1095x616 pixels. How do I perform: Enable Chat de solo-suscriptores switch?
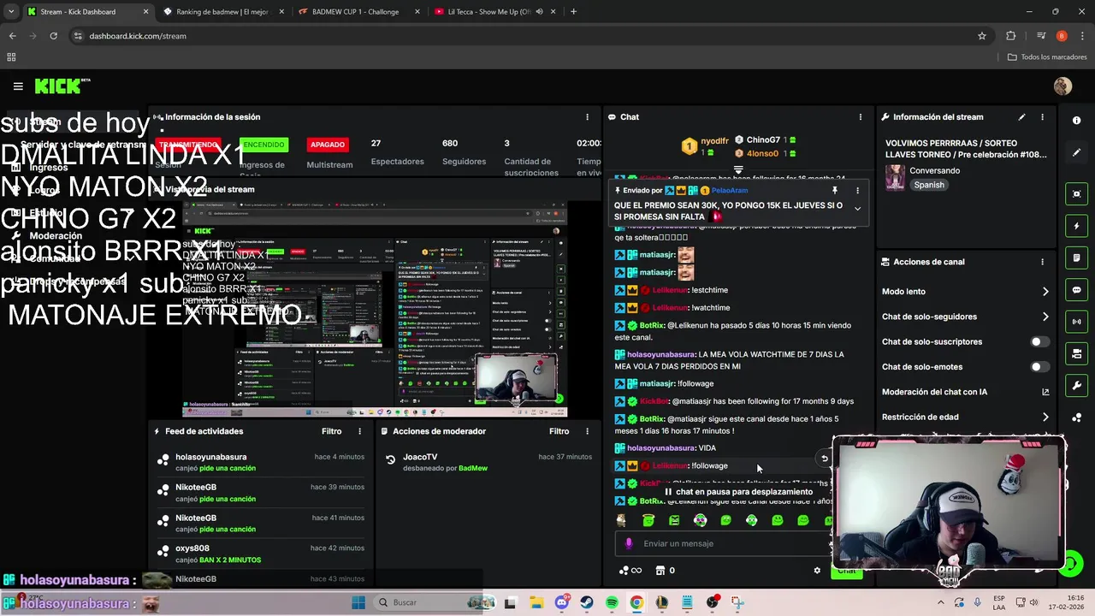click(1039, 342)
